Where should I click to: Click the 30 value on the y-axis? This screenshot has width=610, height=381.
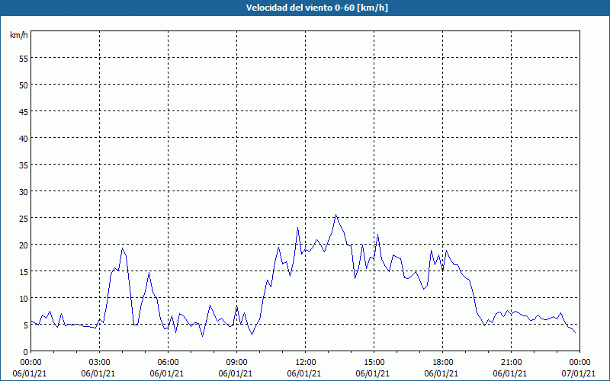[x=24, y=192]
